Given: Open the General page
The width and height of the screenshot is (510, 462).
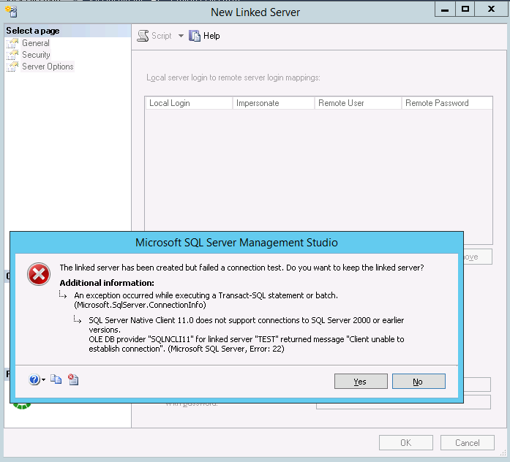Looking at the screenshot, I should [x=35, y=43].
